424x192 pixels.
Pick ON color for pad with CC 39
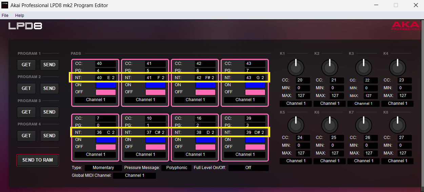coord(255,140)
